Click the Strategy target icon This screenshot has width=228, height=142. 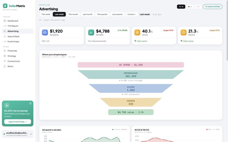(5, 56)
